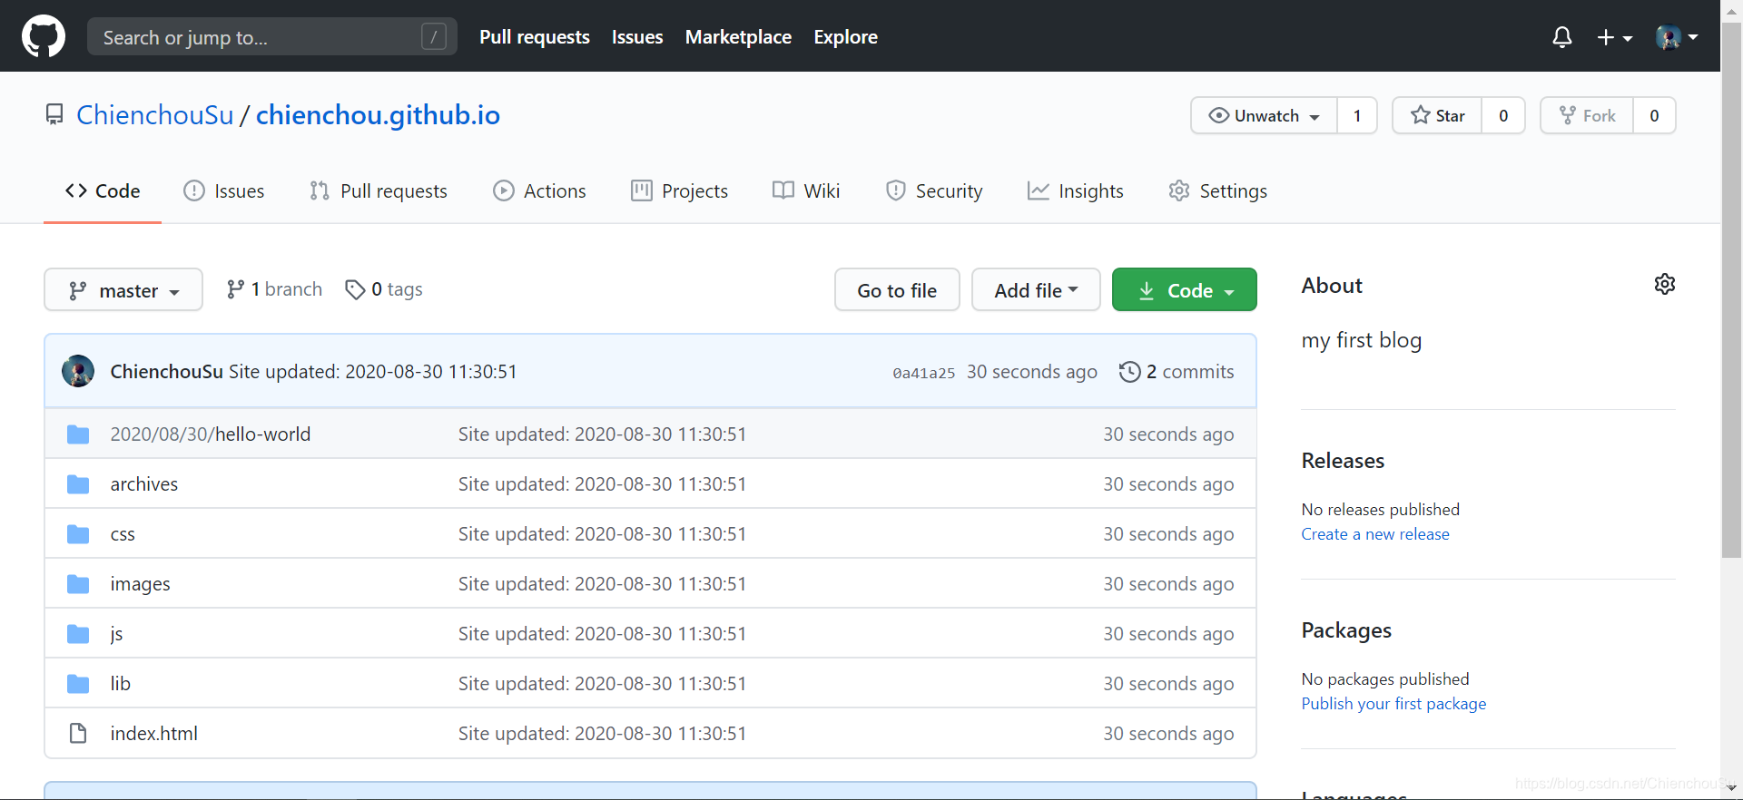Focus the Search or jump to field
The width and height of the screenshot is (1743, 800).
click(272, 37)
